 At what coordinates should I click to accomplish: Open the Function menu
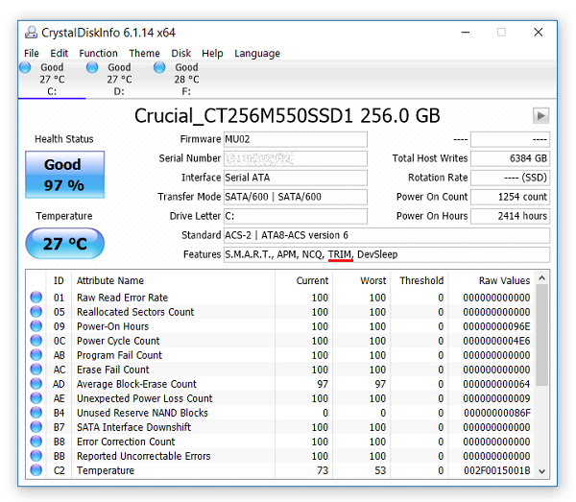[x=98, y=53]
